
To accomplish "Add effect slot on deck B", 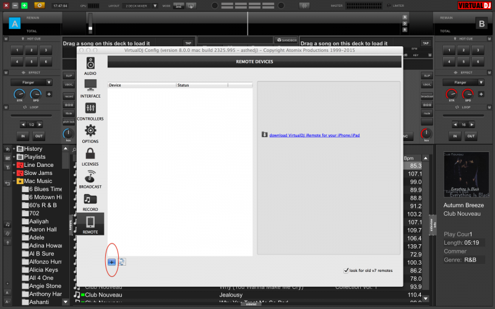I will pyautogui.click(x=481, y=94).
